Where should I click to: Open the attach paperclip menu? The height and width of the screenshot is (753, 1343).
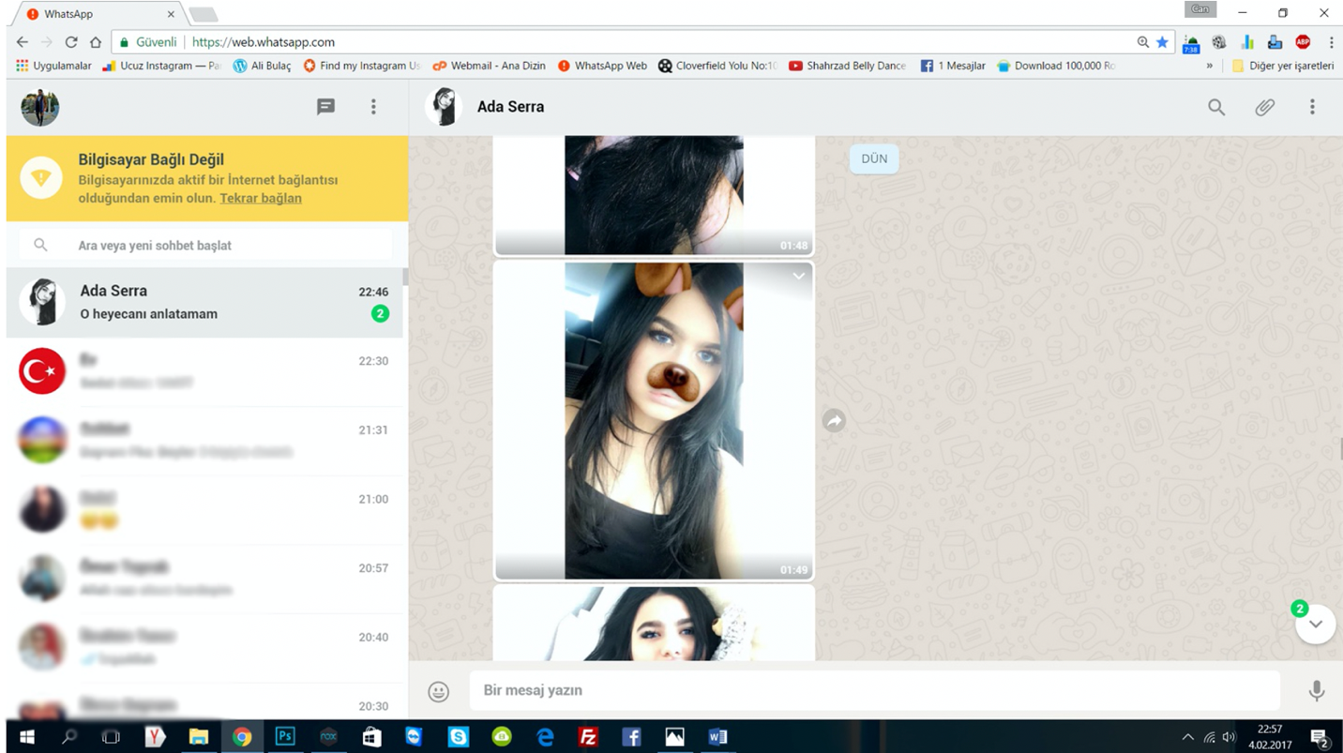[x=1265, y=107]
